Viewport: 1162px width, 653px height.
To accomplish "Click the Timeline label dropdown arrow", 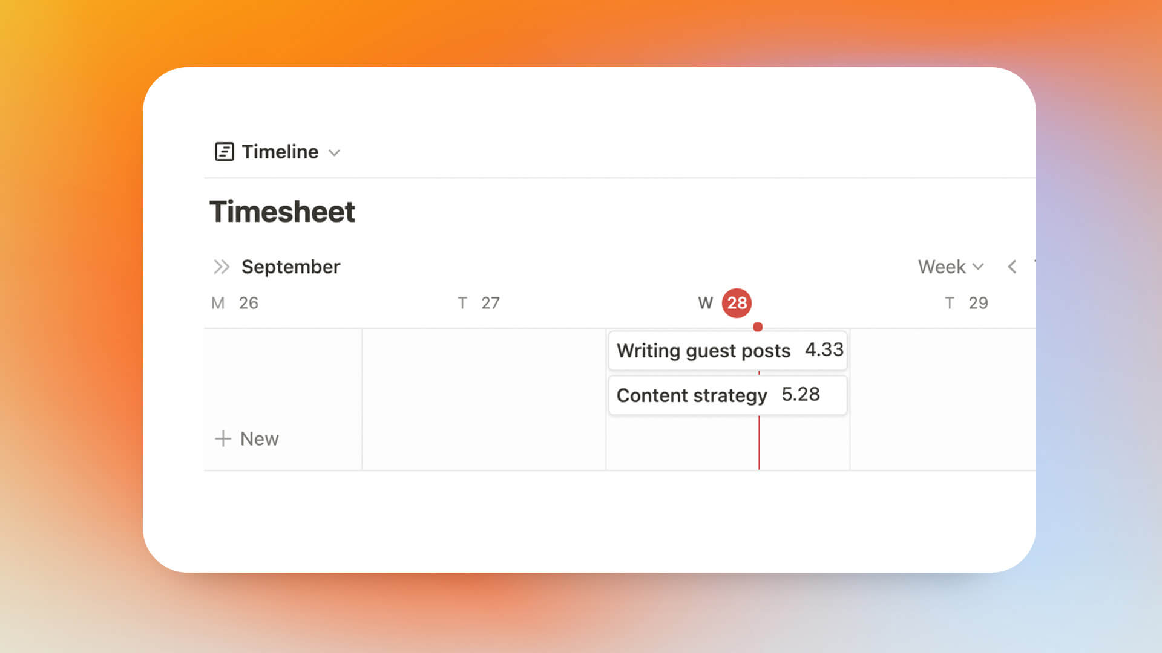I will coord(335,152).
